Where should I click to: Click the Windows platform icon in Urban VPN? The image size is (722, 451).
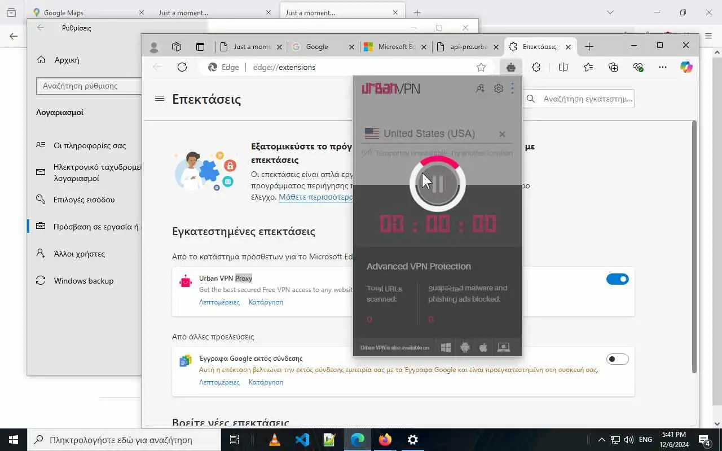(446, 347)
